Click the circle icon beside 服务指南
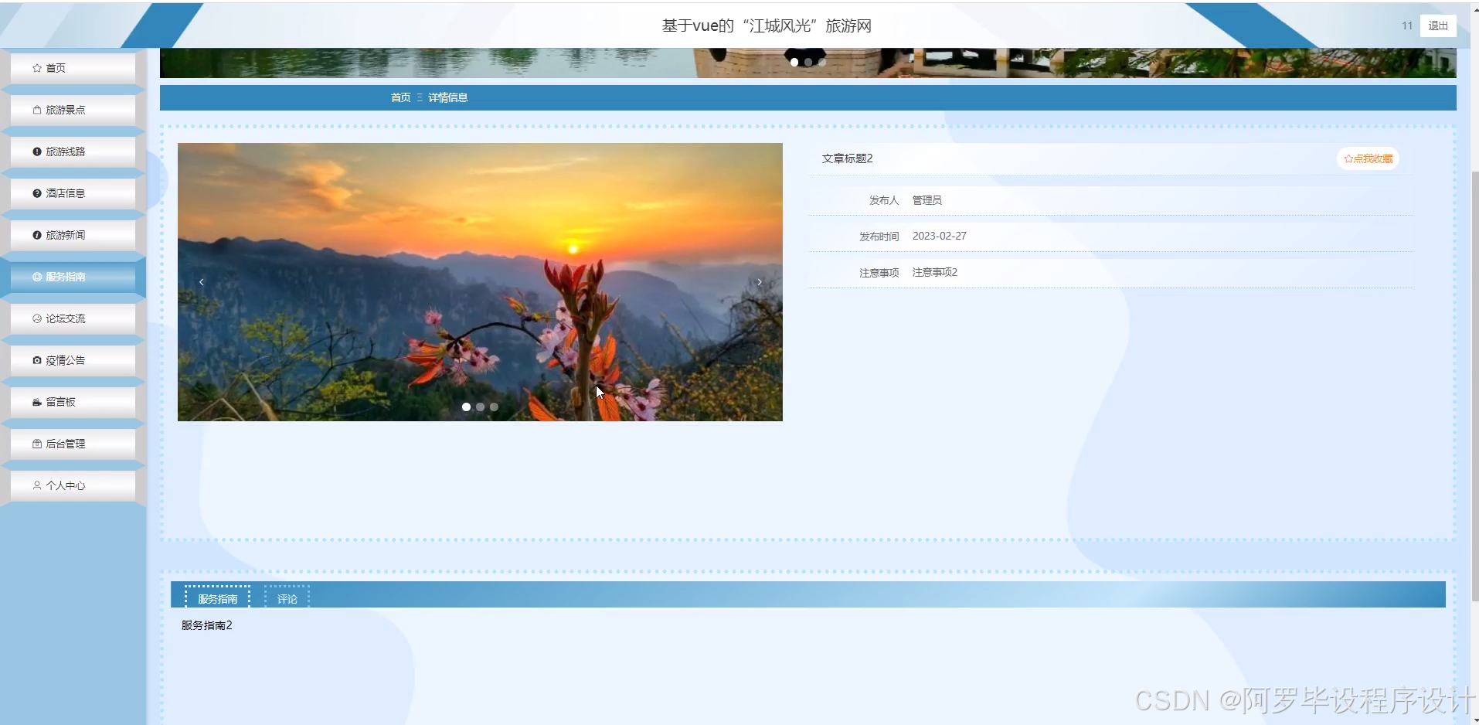The image size is (1479, 725). click(x=37, y=277)
